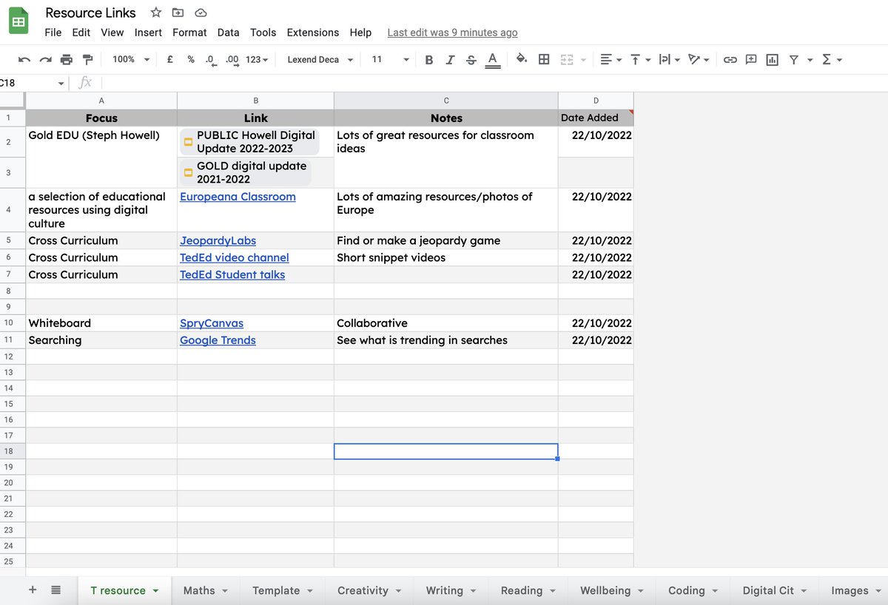Open the Tools menu
This screenshot has height=605, width=888.
[x=263, y=33]
